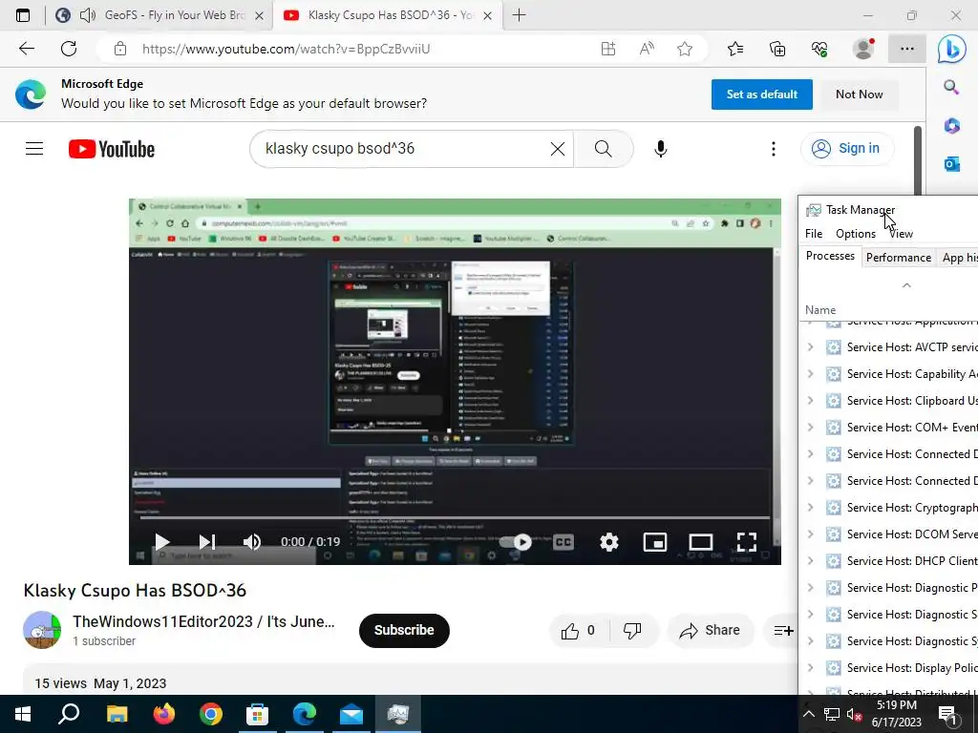This screenshot has width=978, height=733.
Task: Select the Processes tab
Action: [830, 256]
